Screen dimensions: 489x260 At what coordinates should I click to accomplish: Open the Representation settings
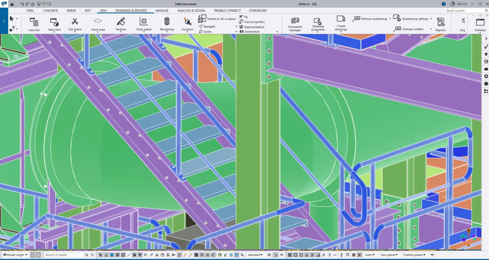(x=251, y=27)
